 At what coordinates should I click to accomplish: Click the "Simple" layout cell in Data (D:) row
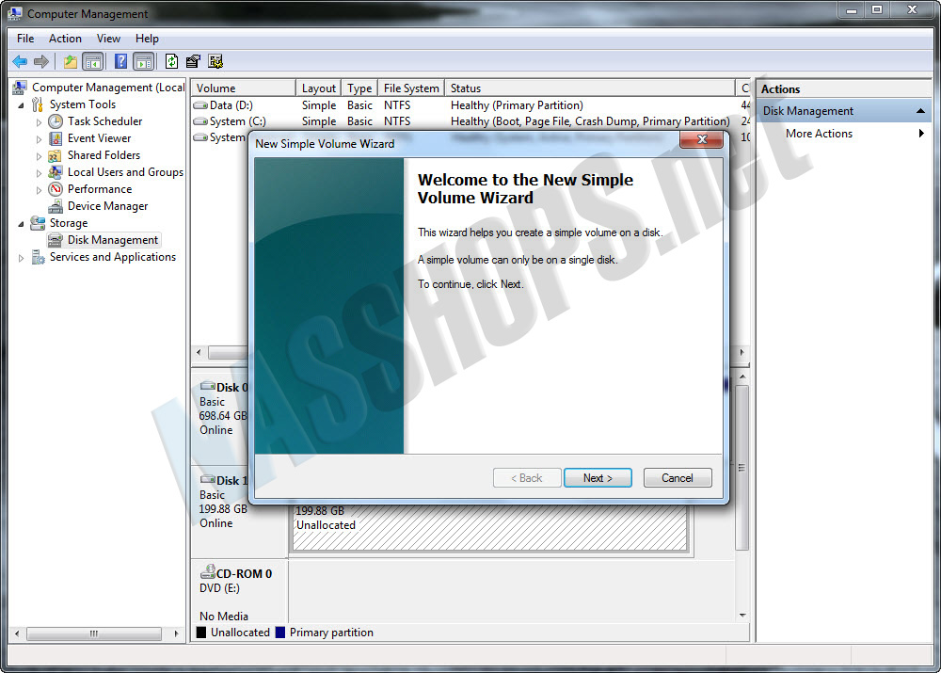coord(319,105)
